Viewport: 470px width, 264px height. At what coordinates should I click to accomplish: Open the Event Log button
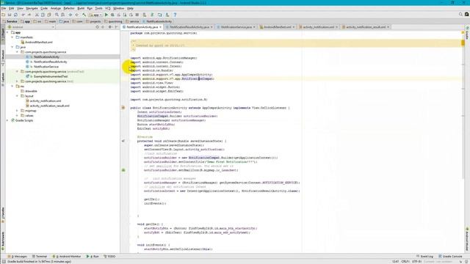point(424,256)
